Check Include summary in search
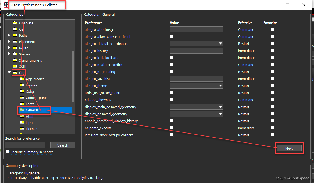Screen dimensions: 314x183 click(x=7, y=152)
